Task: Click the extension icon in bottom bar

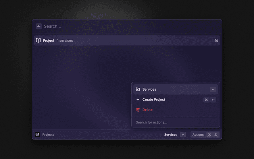Action: (37, 135)
